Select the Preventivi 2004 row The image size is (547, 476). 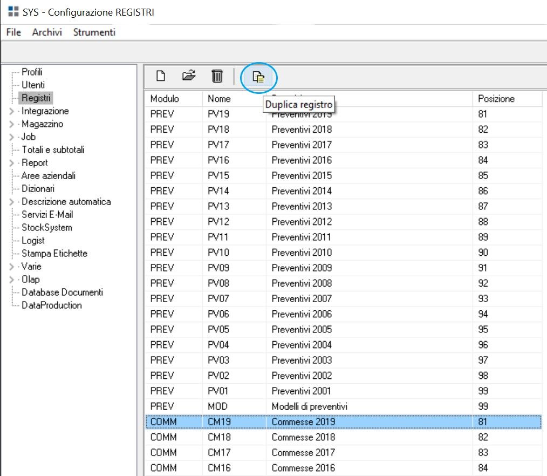pyautogui.click(x=343, y=345)
